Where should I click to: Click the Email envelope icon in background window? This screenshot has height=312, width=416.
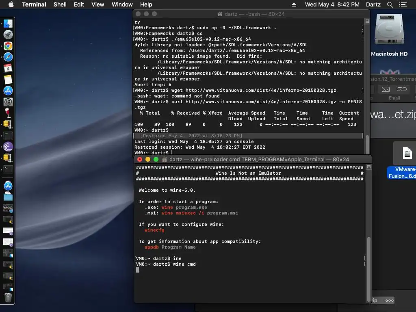(x=386, y=89)
